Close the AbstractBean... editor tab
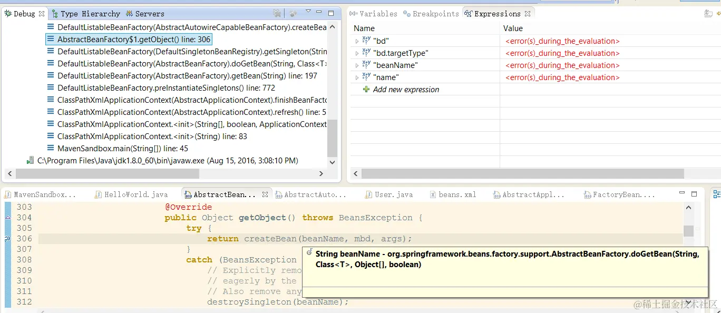The width and height of the screenshot is (721, 313). click(x=265, y=194)
